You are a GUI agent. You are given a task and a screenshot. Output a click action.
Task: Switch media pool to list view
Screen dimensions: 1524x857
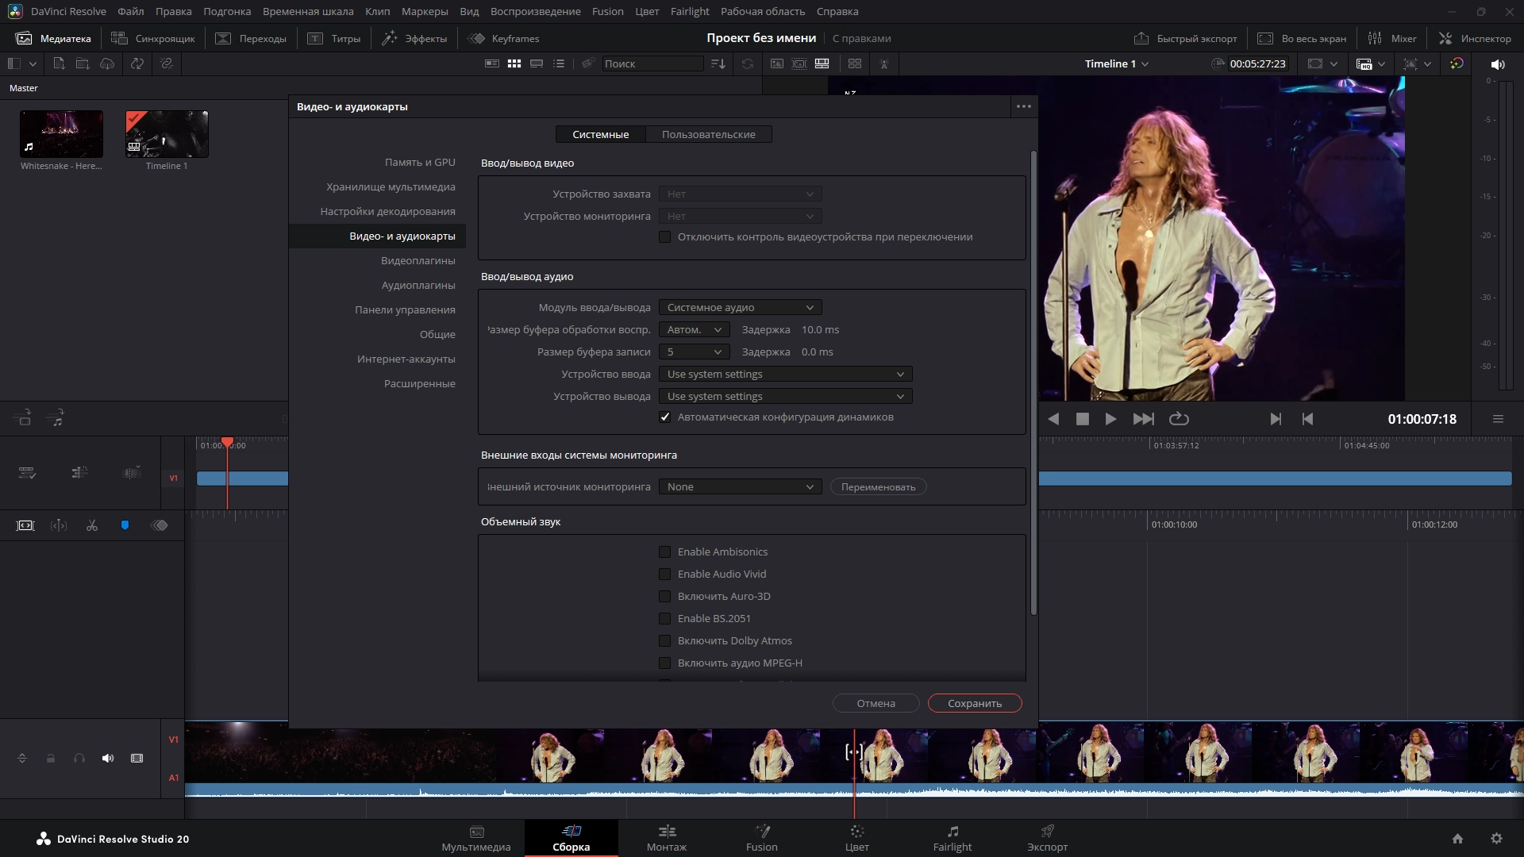[x=559, y=63]
